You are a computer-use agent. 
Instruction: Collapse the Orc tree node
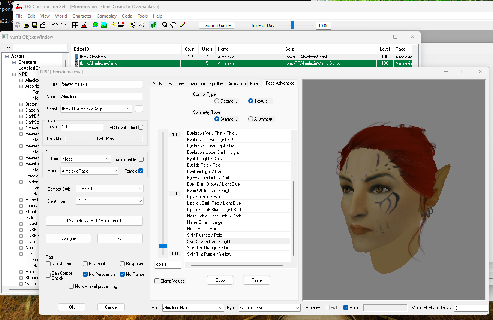(x=21, y=254)
